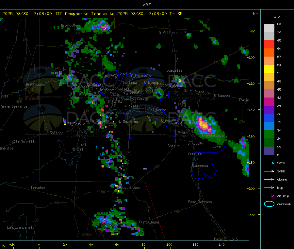294x249 pixels.
Task: Click the Paso_Barroso location label
Action: (200, 202)
